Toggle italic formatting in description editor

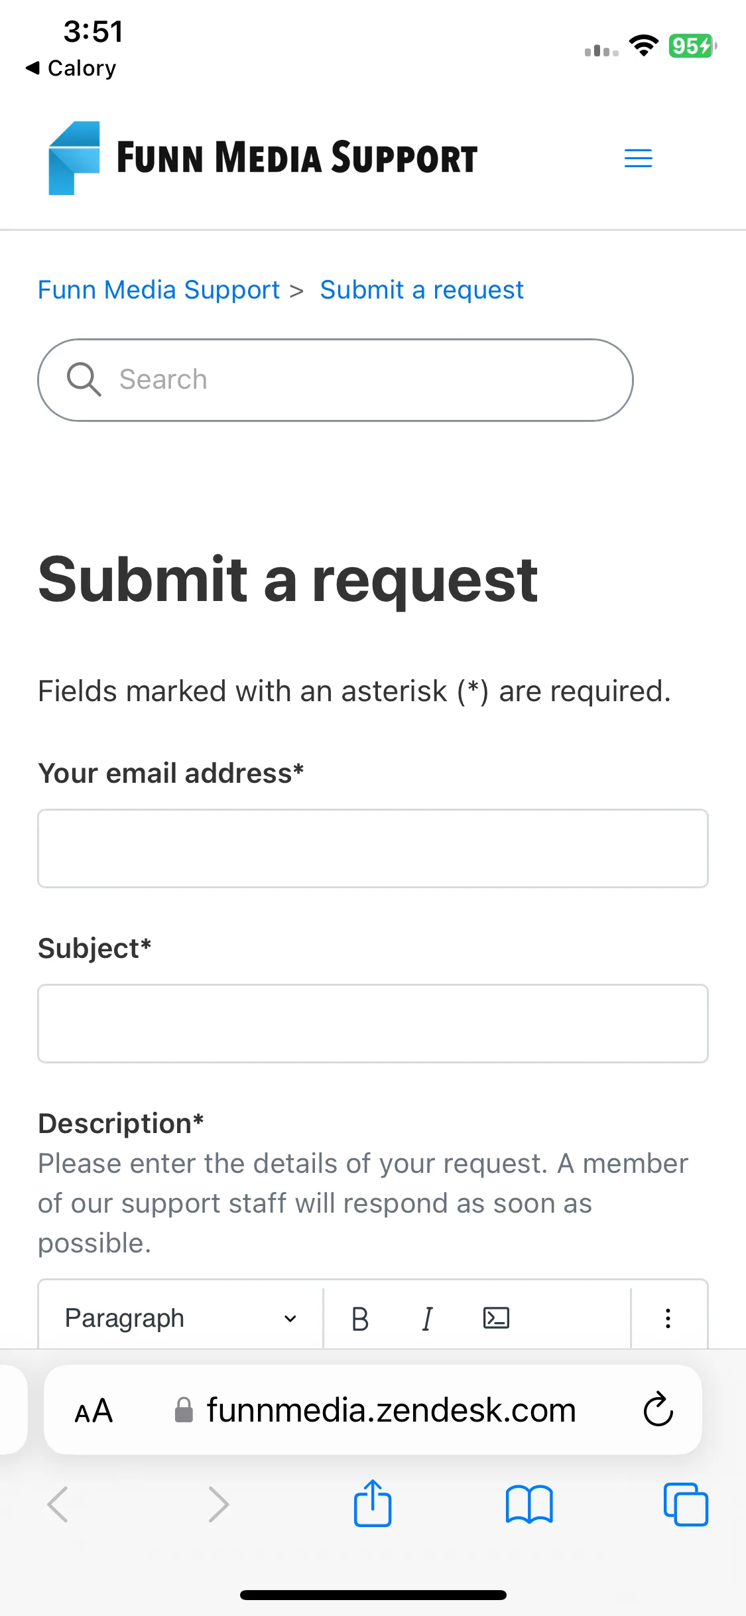point(428,1319)
